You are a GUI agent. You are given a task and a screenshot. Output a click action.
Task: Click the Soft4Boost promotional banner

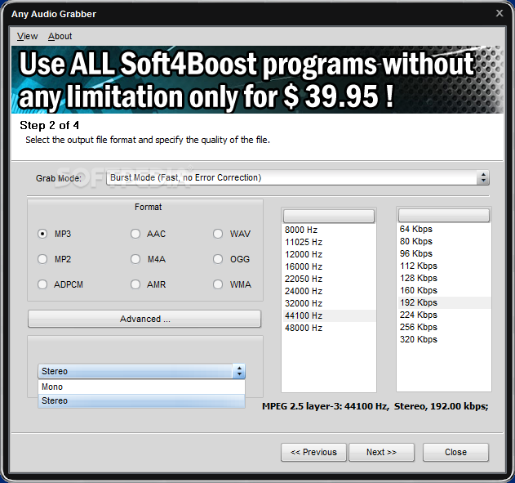click(257, 80)
